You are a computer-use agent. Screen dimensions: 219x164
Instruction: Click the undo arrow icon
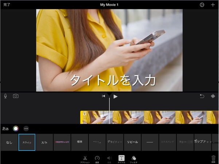click(202, 96)
